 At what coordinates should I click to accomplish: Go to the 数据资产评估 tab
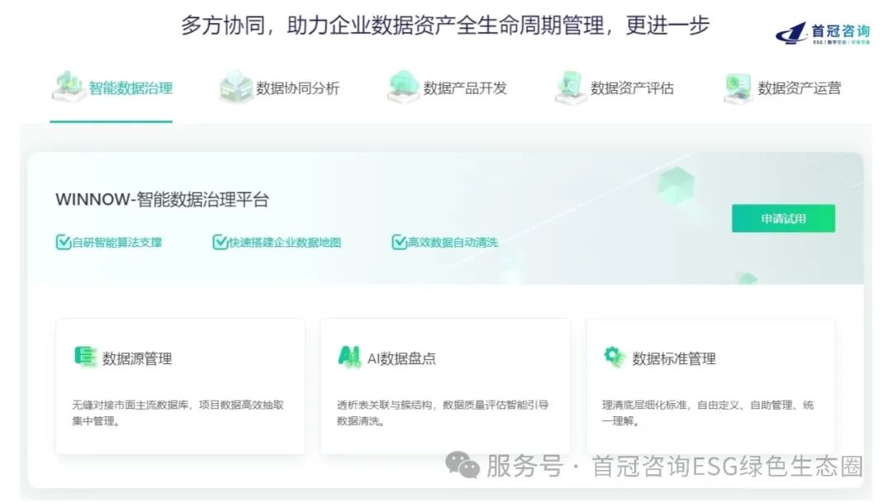[614, 88]
